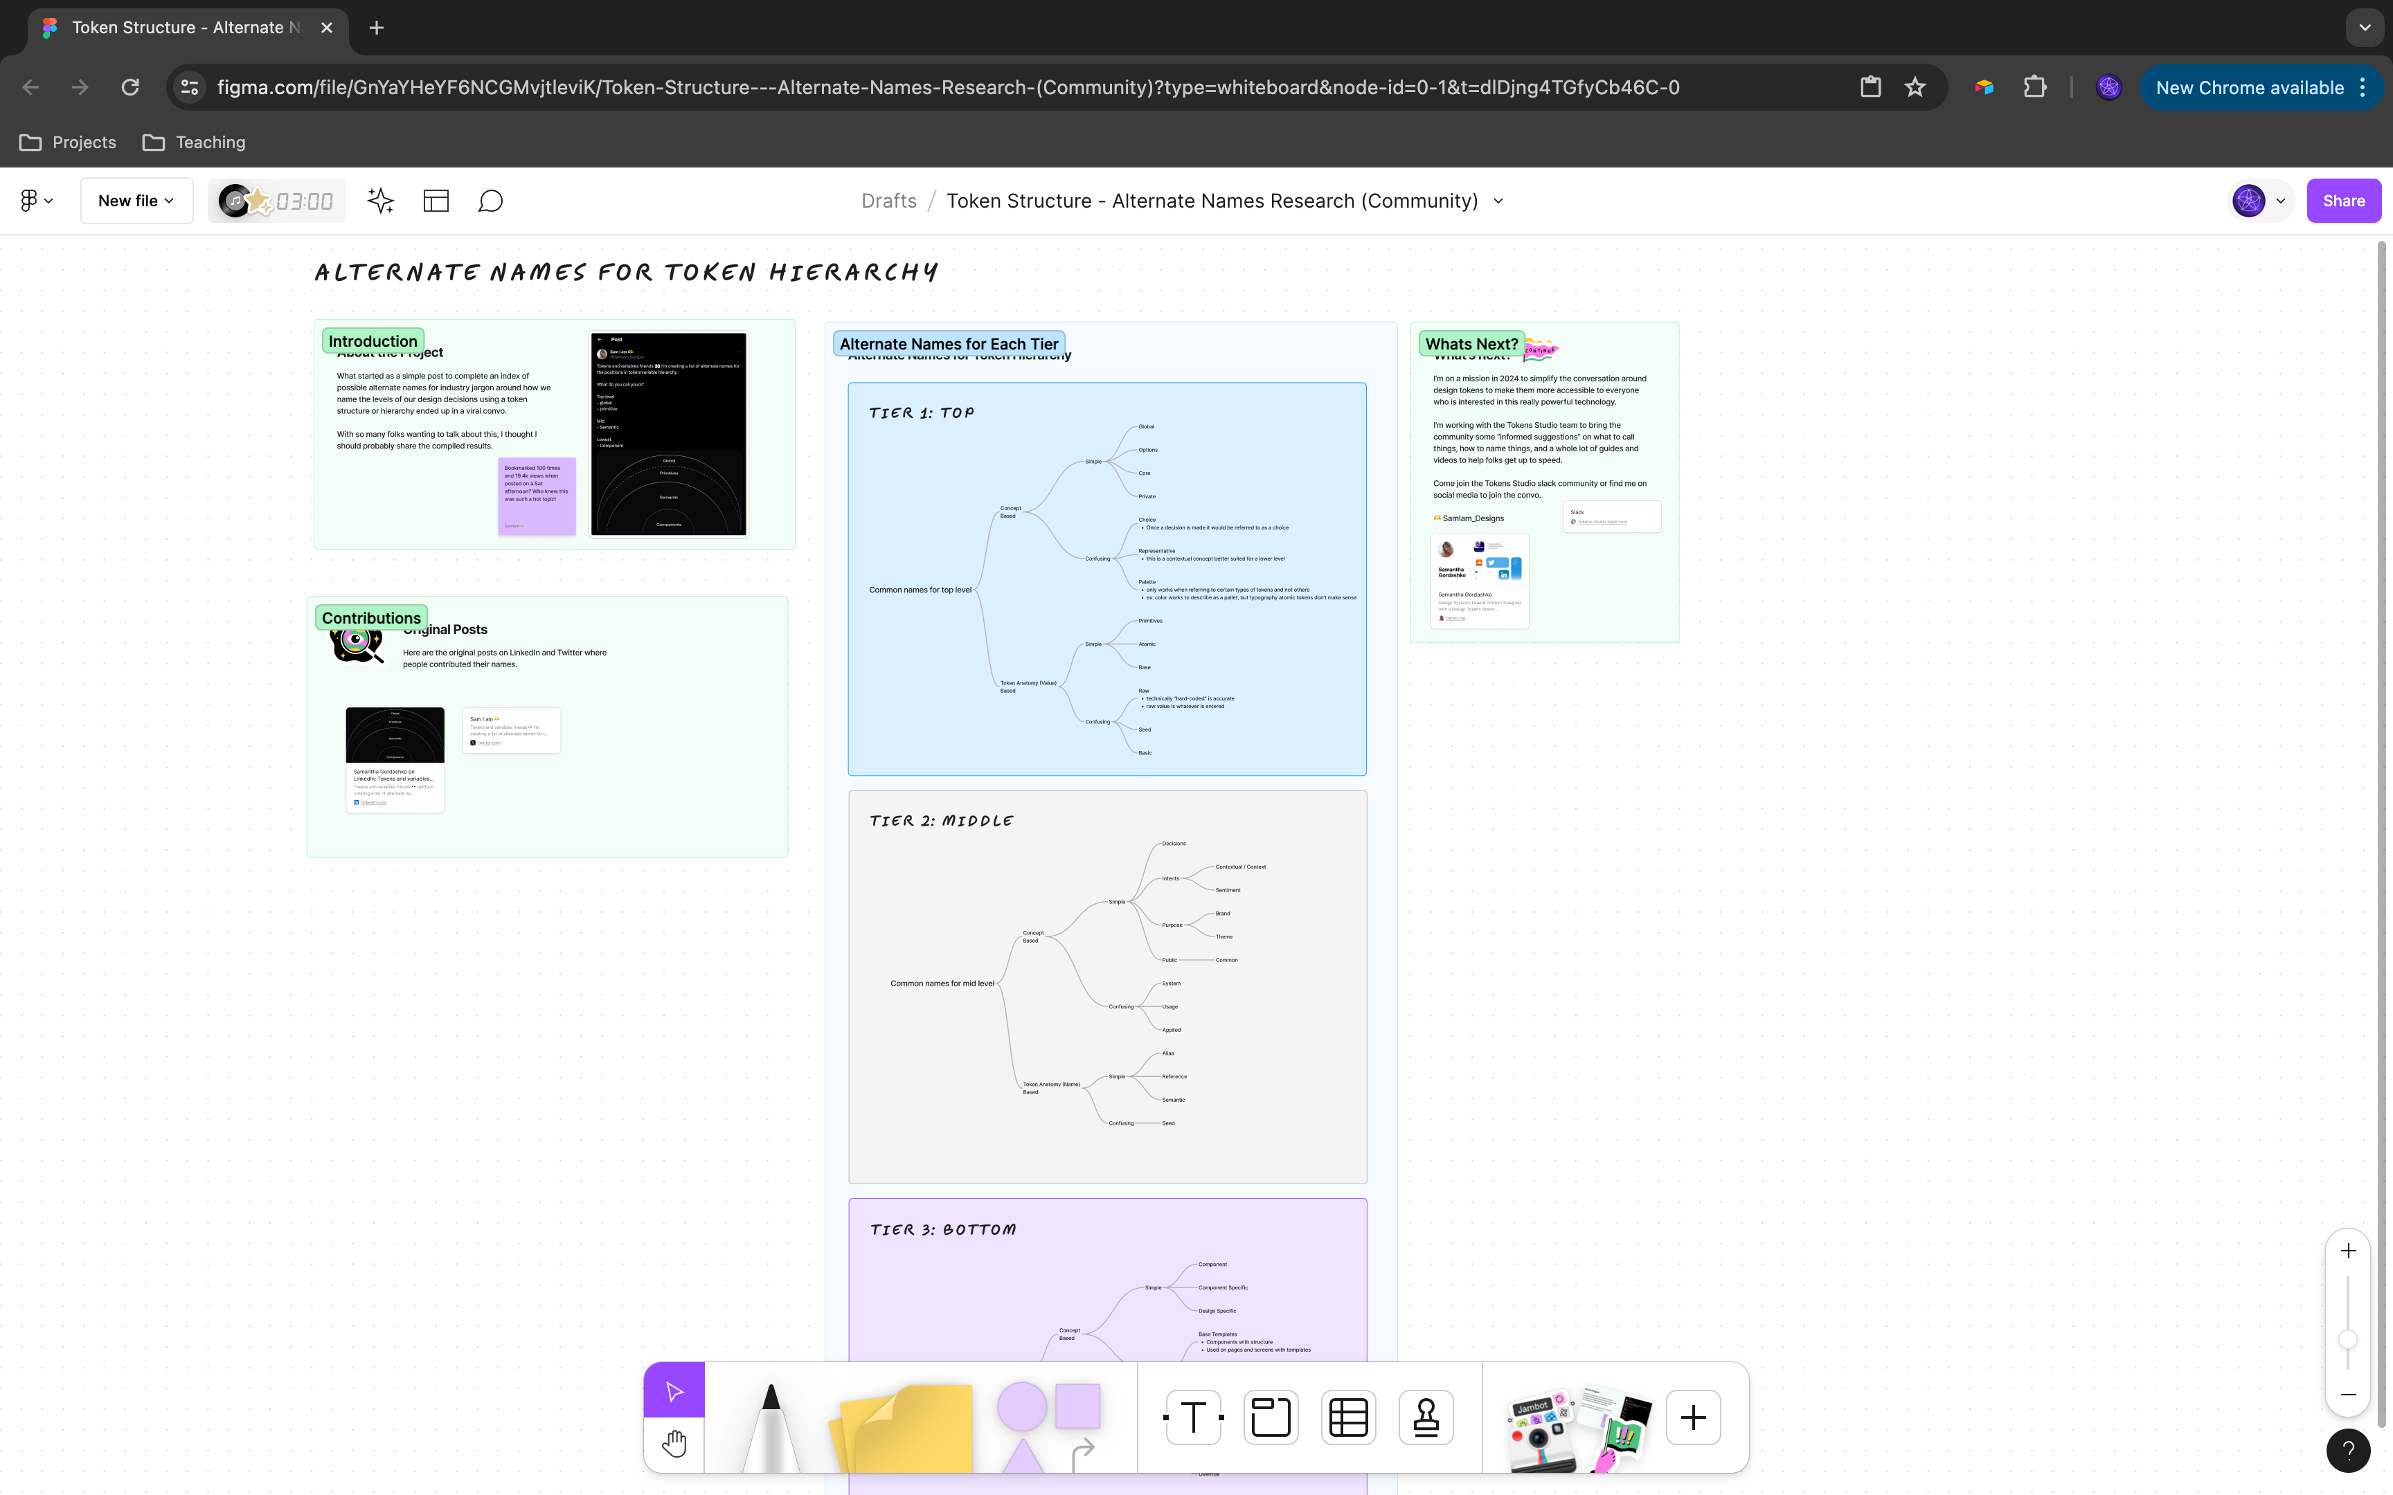Open AI generate sparkle icon
The height and width of the screenshot is (1495, 2393).
click(381, 201)
